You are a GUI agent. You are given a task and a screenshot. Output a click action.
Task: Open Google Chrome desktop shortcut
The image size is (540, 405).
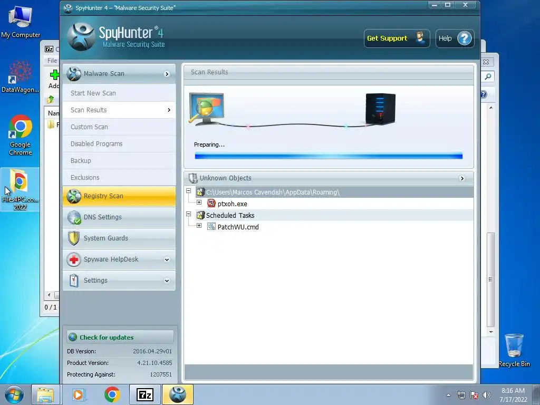point(21,135)
